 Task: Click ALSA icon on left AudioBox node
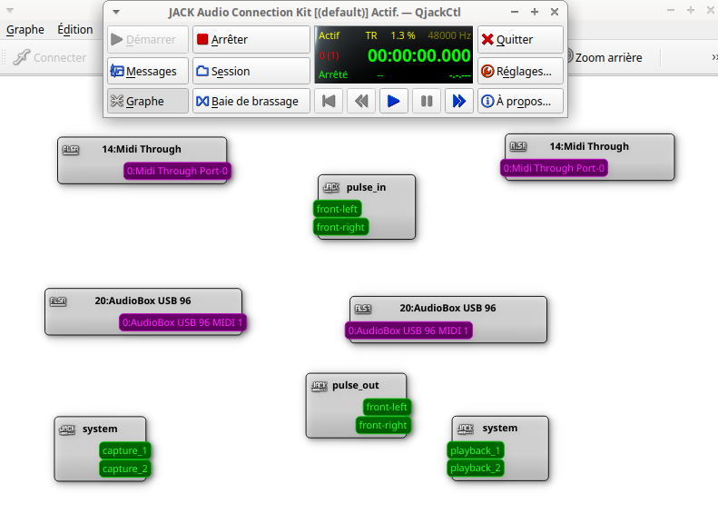click(58, 301)
